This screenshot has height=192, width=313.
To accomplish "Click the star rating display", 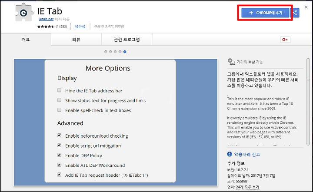I will [46, 26].
